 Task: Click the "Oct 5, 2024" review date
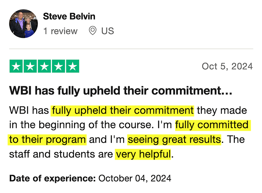point(227,66)
